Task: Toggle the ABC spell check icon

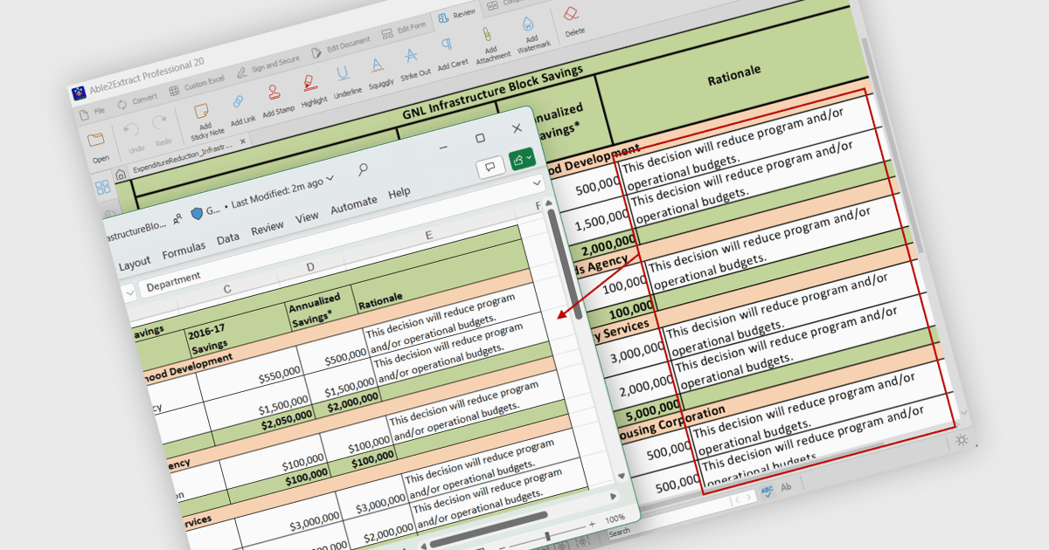Action: click(768, 491)
